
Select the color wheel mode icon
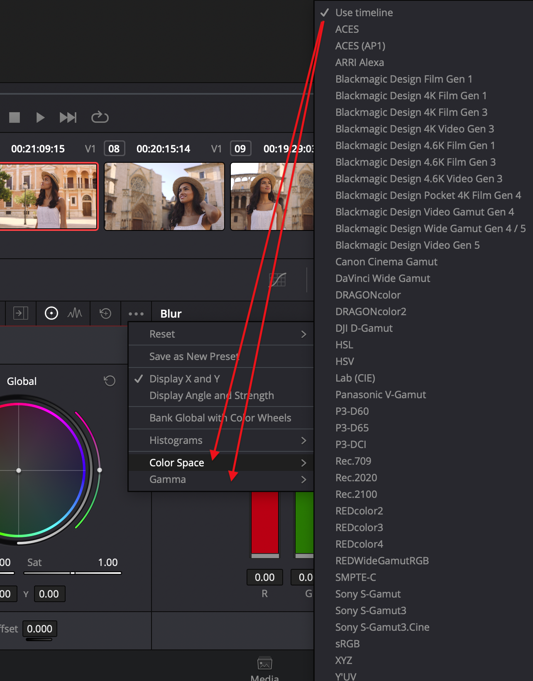[x=51, y=313]
